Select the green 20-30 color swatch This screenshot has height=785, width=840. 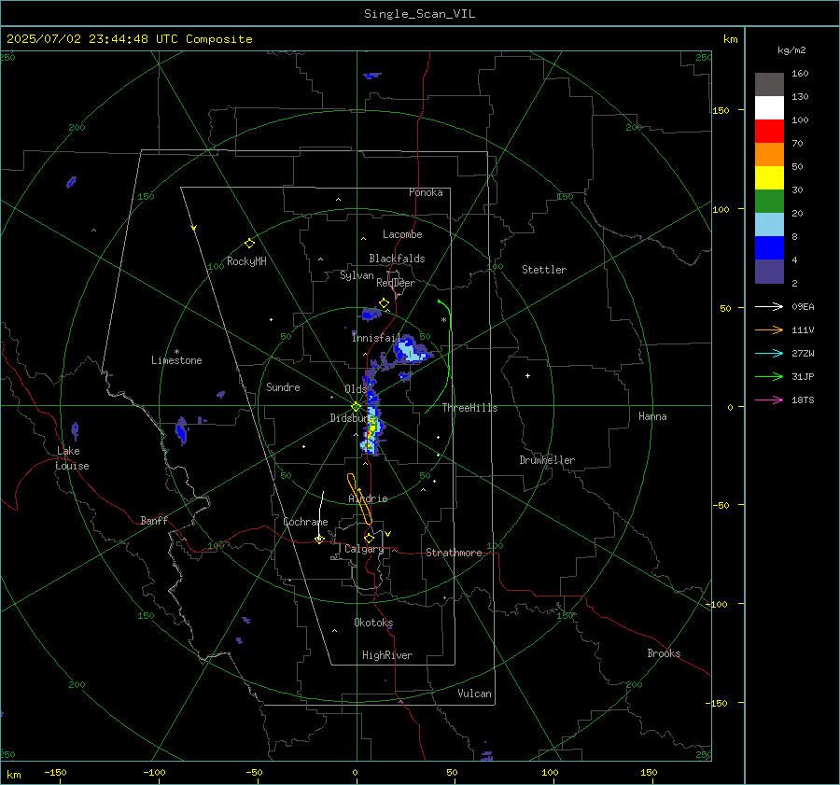tap(769, 202)
